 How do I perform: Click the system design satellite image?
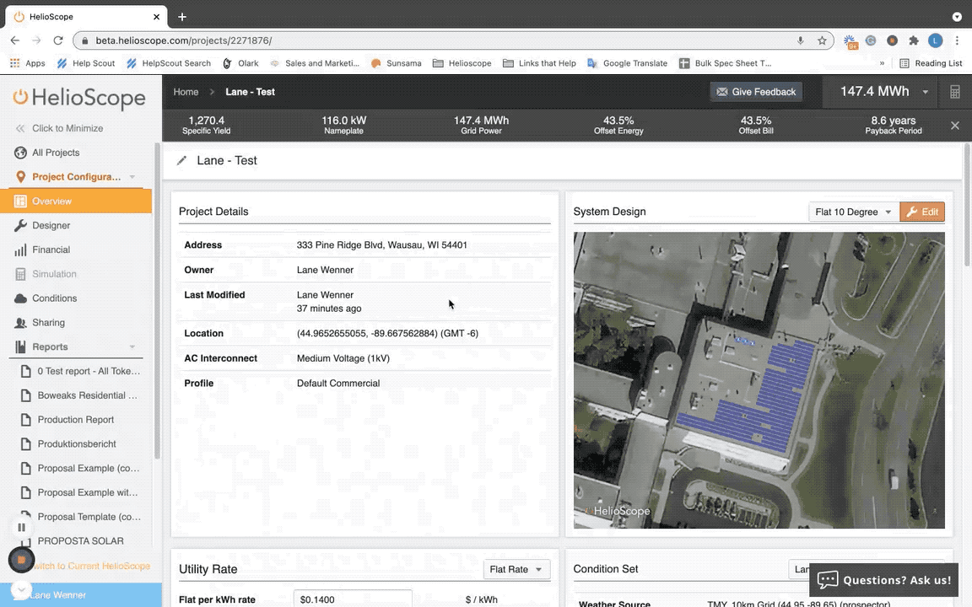(x=759, y=380)
